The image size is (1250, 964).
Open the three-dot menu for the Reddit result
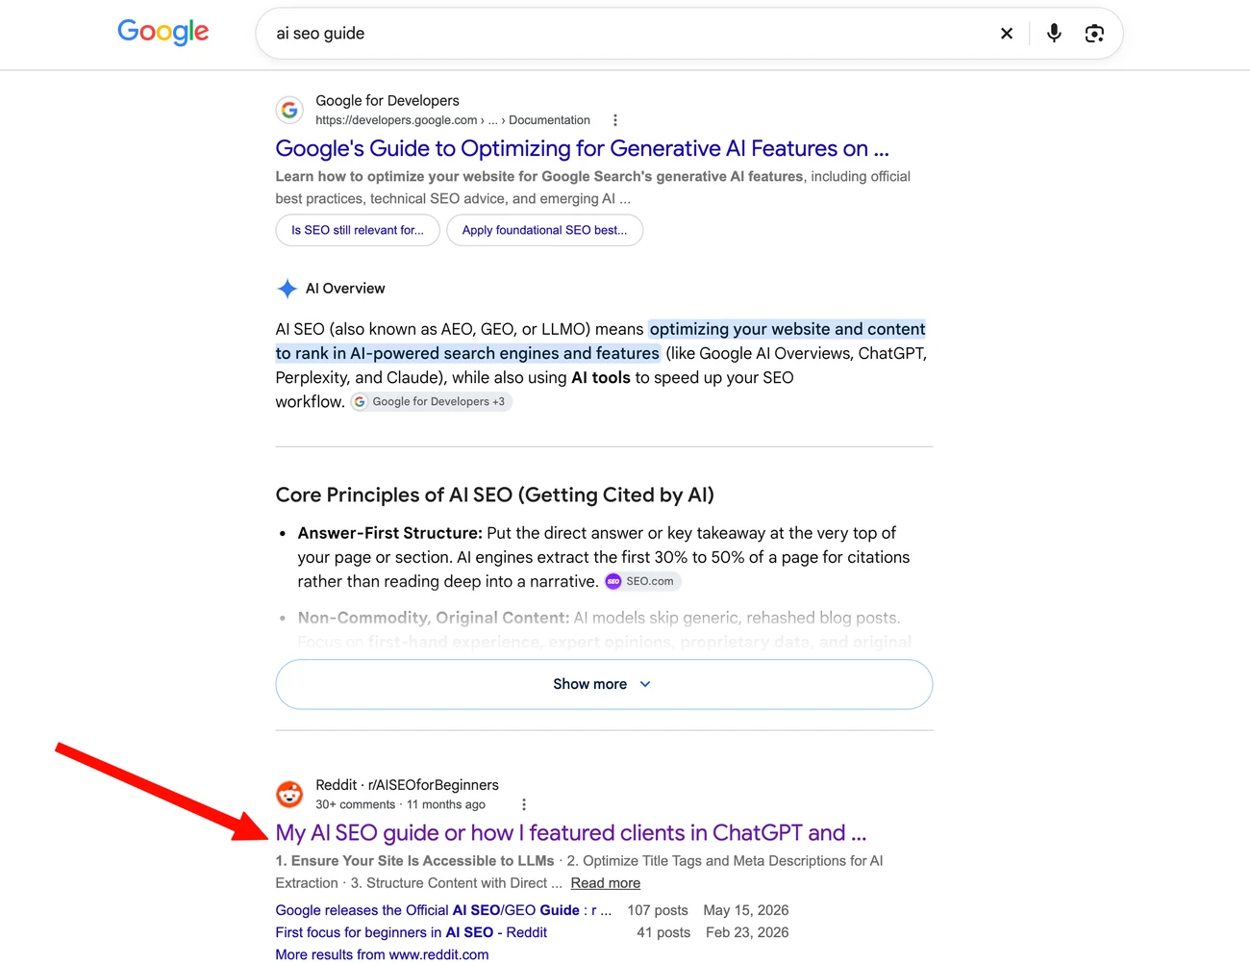pyautogui.click(x=524, y=804)
